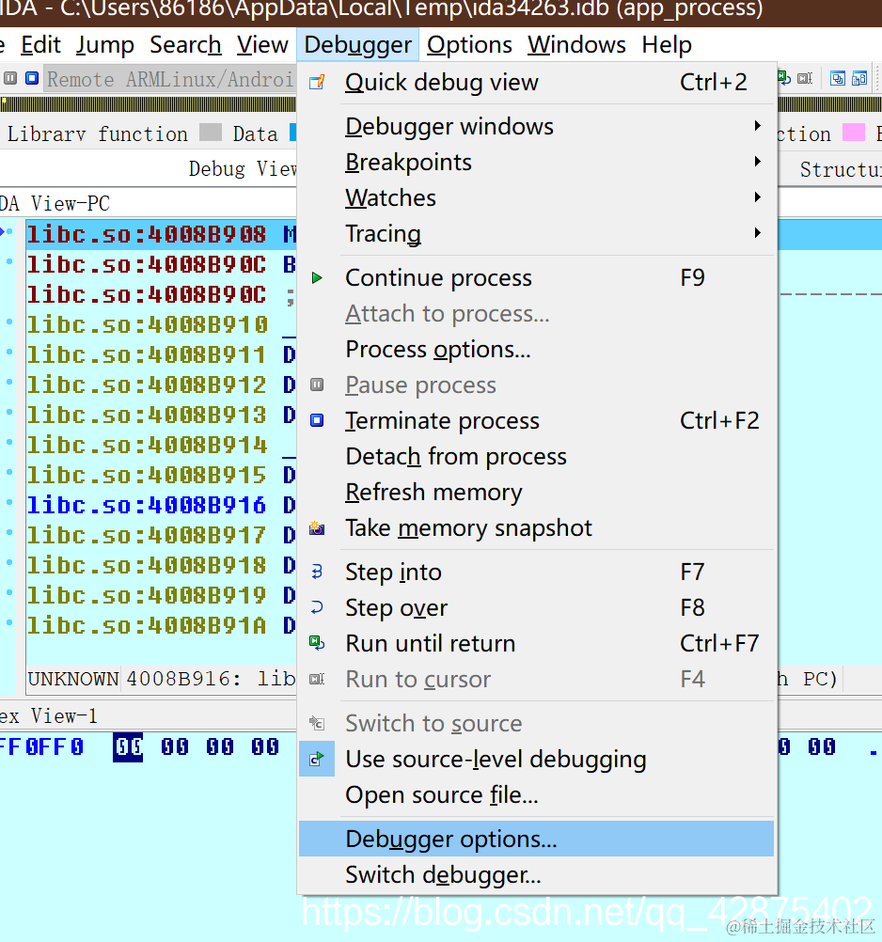The width and height of the screenshot is (882, 942).
Task: Toggle the Use source-level debugging icon
Action: click(x=317, y=760)
